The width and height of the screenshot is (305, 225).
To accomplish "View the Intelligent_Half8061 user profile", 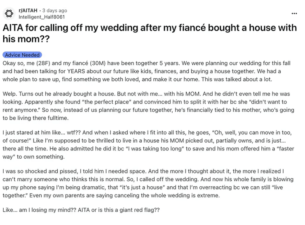I will (x=42, y=17).
